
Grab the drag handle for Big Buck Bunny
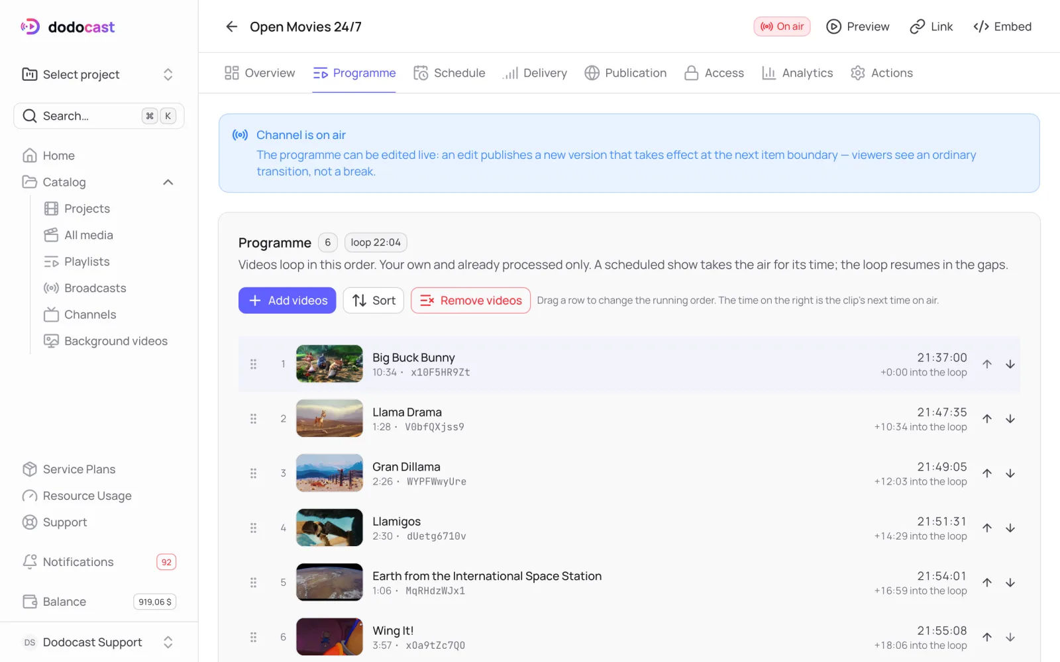pyautogui.click(x=253, y=364)
